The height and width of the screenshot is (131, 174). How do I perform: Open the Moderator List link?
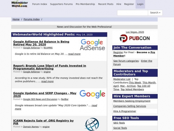click(122, 79)
